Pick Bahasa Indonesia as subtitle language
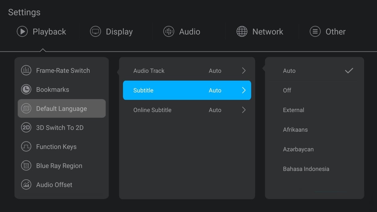Image resolution: width=377 pixels, height=212 pixels. [314, 169]
